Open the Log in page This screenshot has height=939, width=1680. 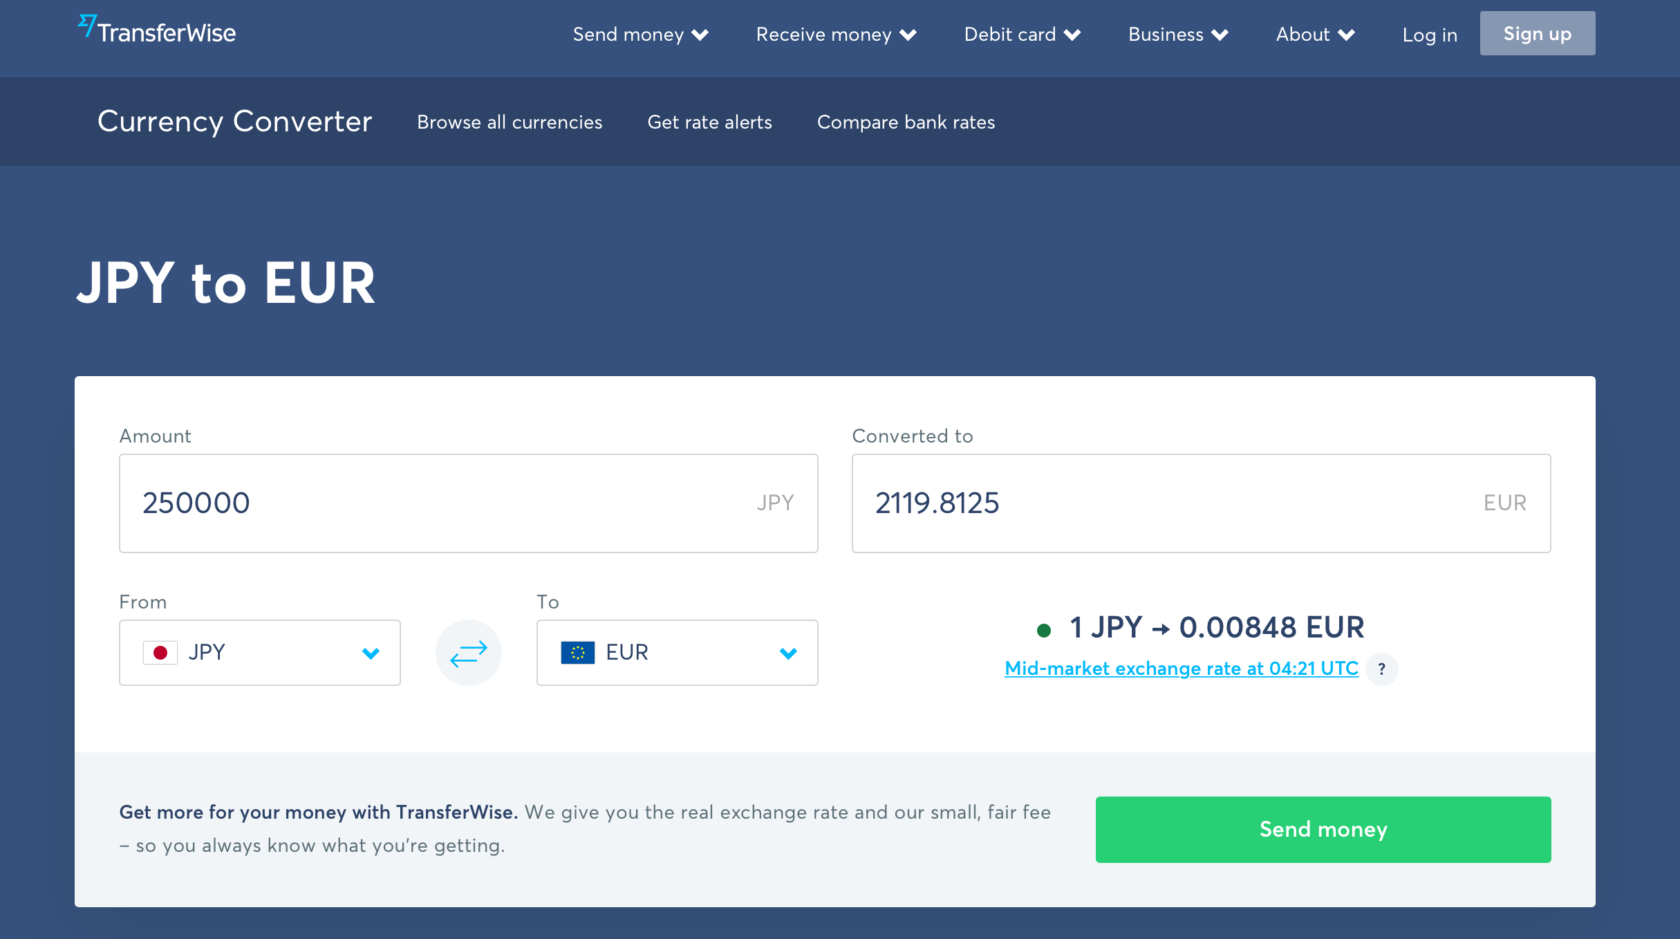1430,35
